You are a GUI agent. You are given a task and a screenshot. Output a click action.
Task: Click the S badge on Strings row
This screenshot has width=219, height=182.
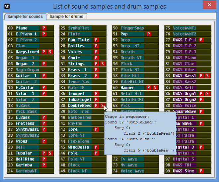(103, 64)
